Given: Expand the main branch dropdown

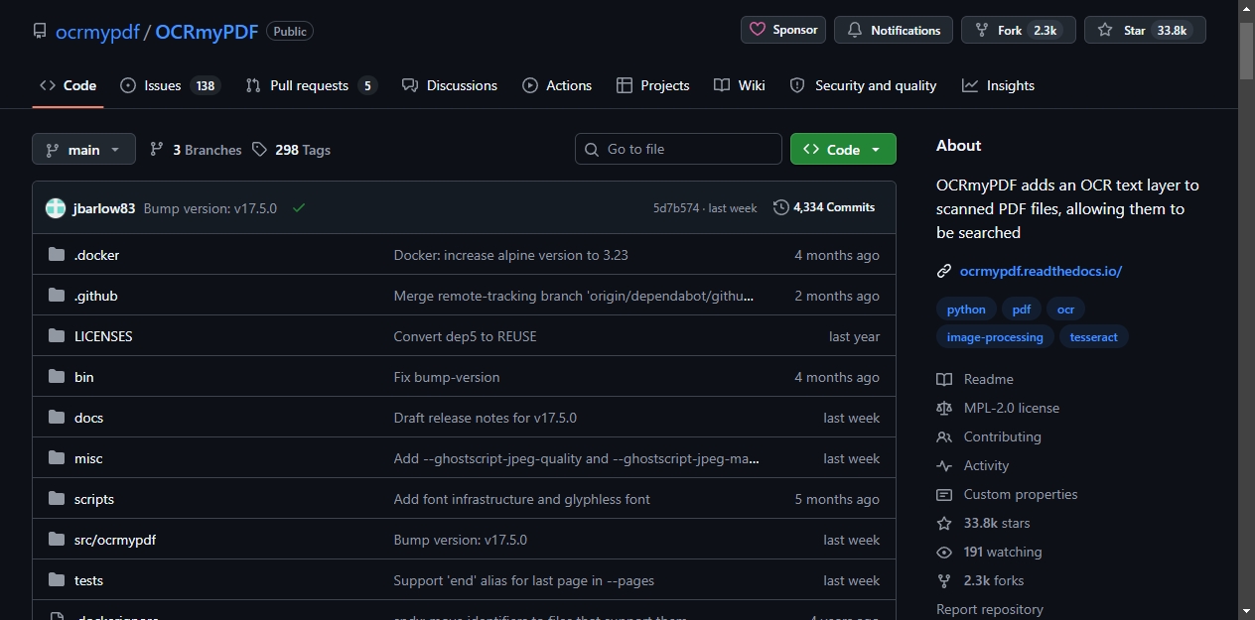Looking at the screenshot, I should pyautogui.click(x=83, y=149).
